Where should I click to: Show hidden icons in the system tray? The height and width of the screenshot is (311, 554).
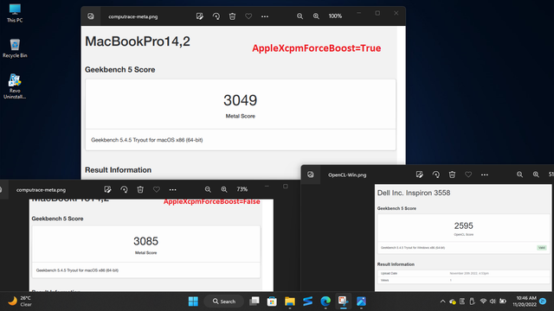tap(442, 301)
